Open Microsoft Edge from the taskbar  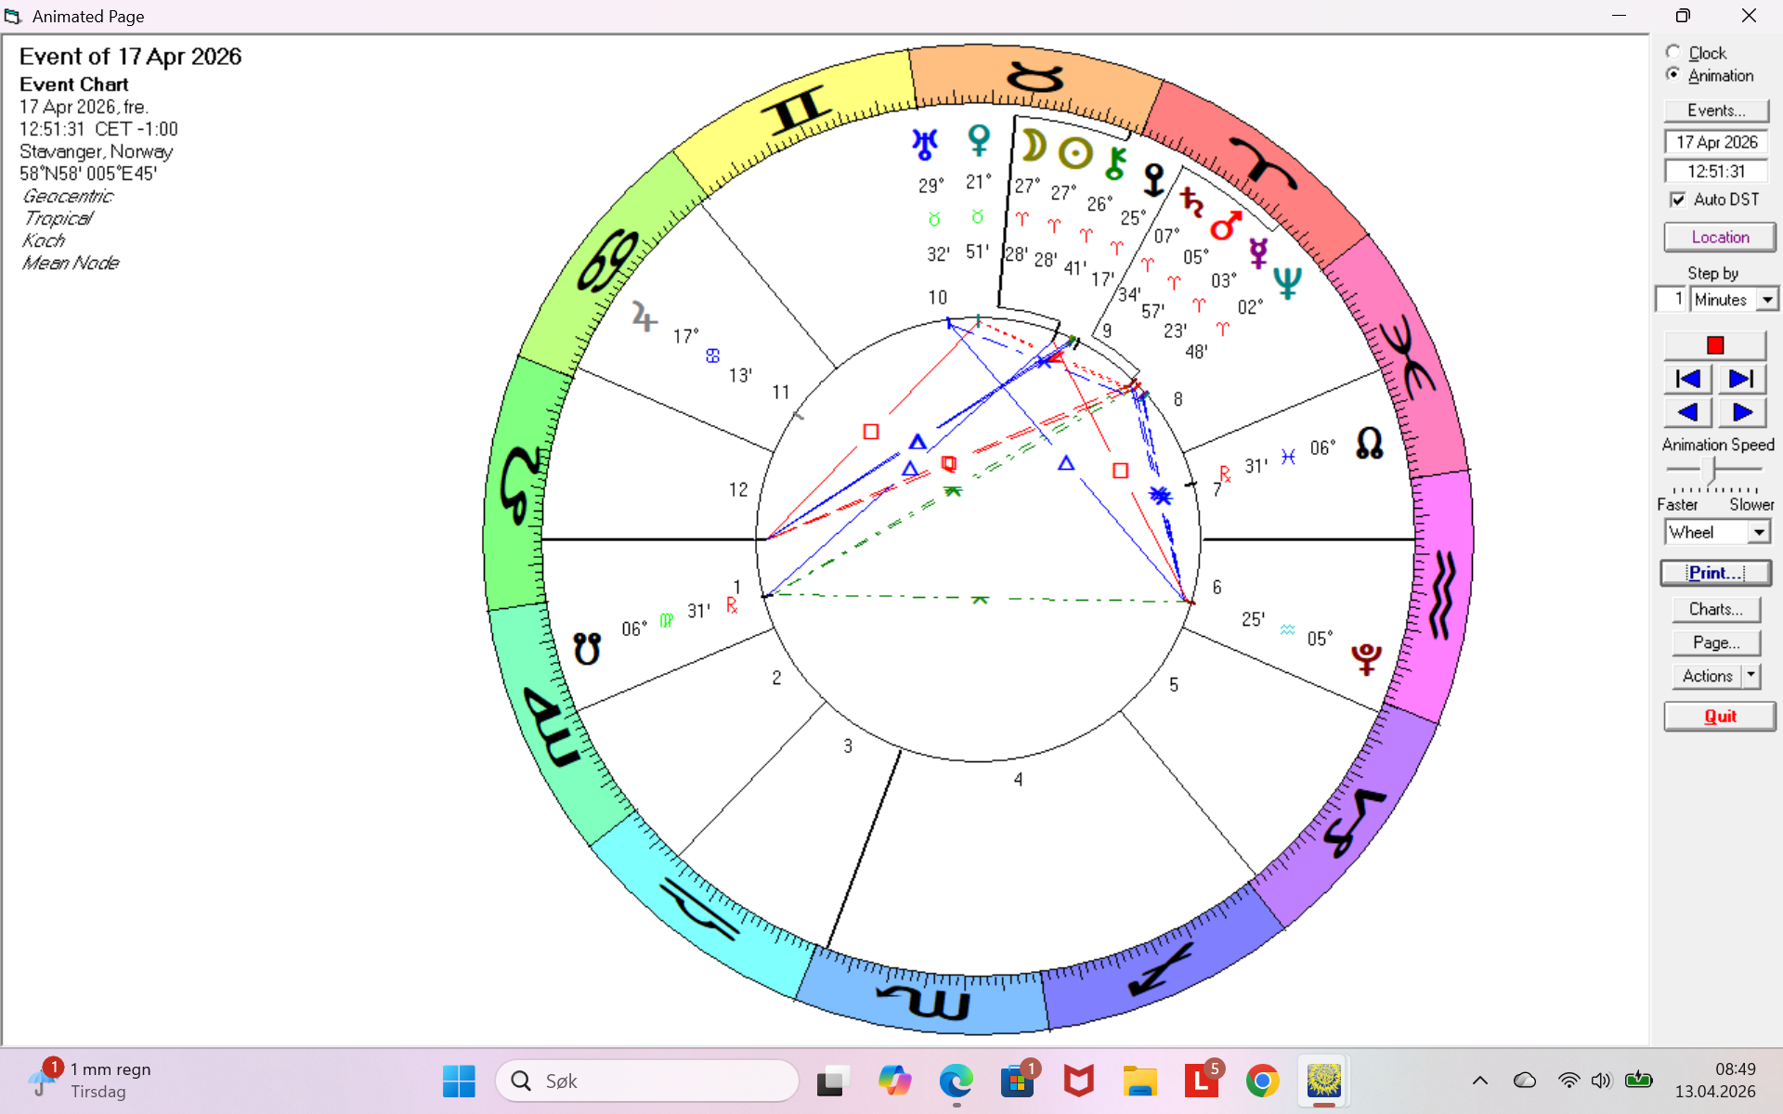pyautogui.click(x=956, y=1081)
